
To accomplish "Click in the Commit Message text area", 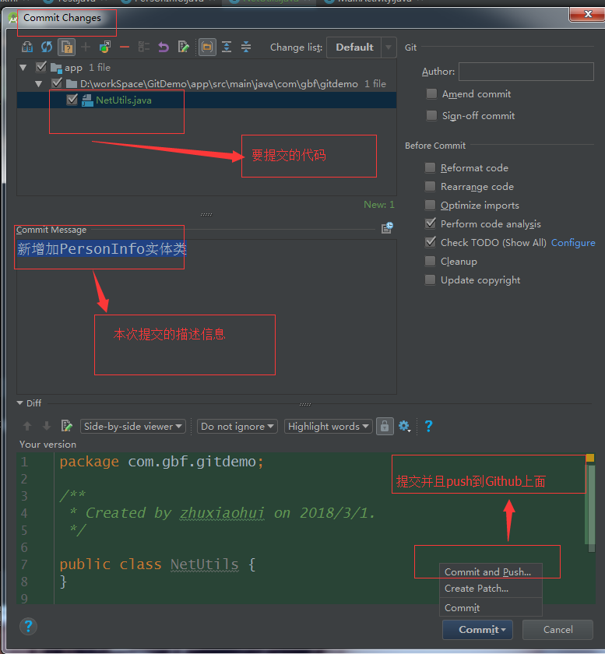I will [x=206, y=317].
